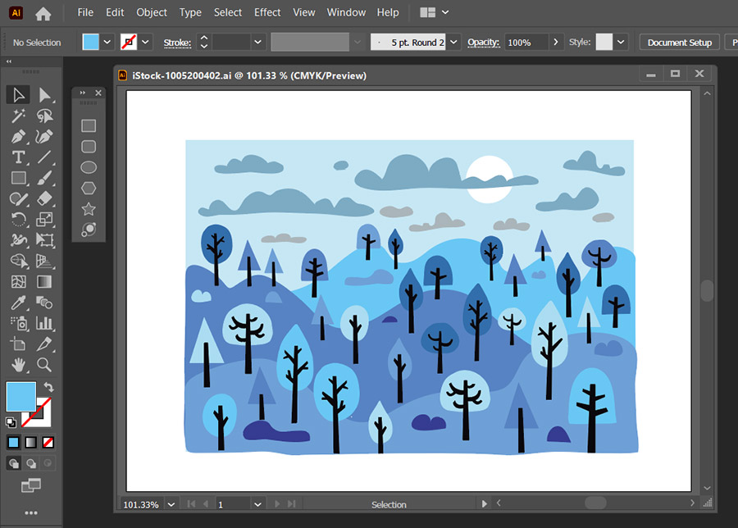Open the Star tool in the floating shapes panel

[x=89, y=208]
